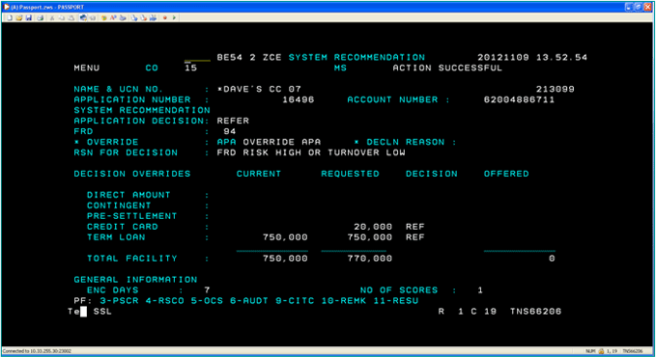
Task: Click the Open folder toolbar icon
Action: 19,17
